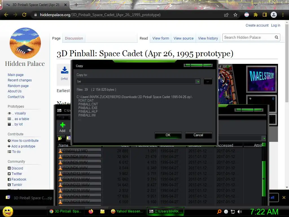The image size is (289, 217).
Task: Open the file explorer taskbar icon
Action: point(102,211)
